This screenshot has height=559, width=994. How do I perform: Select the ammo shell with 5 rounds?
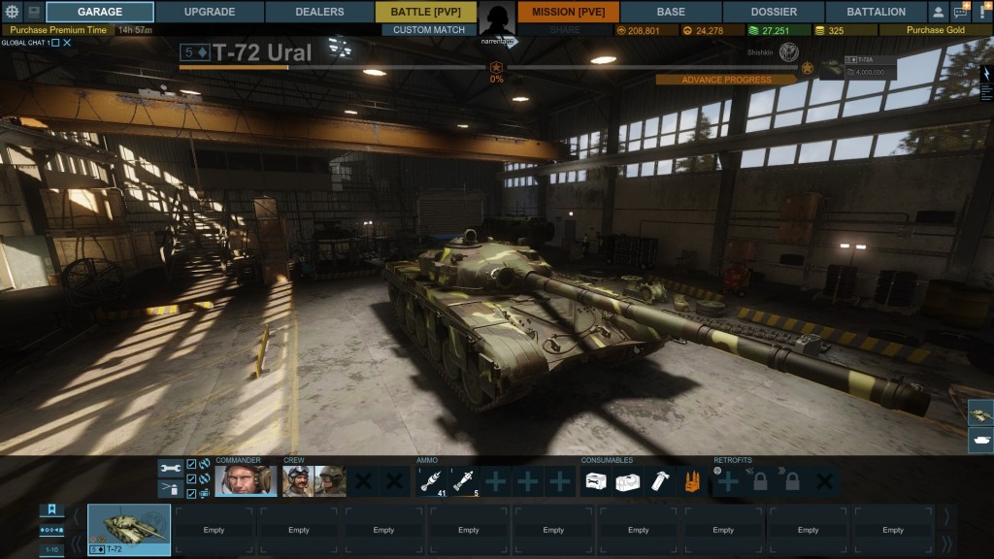[464, 481]
